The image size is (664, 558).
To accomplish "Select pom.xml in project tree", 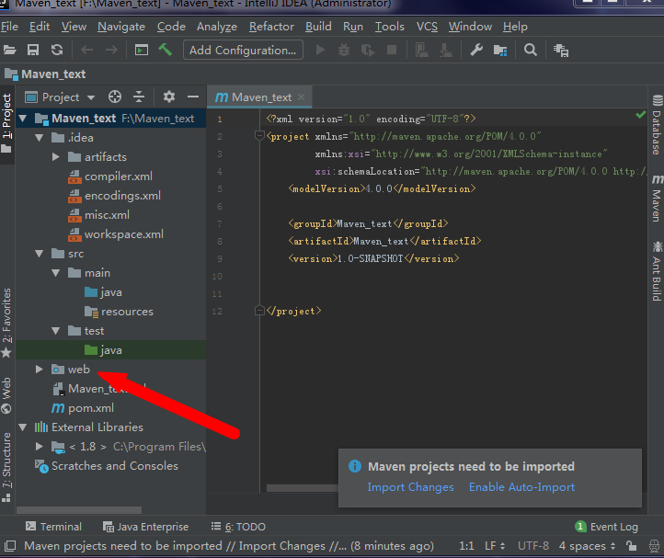I will click(91, 408).
